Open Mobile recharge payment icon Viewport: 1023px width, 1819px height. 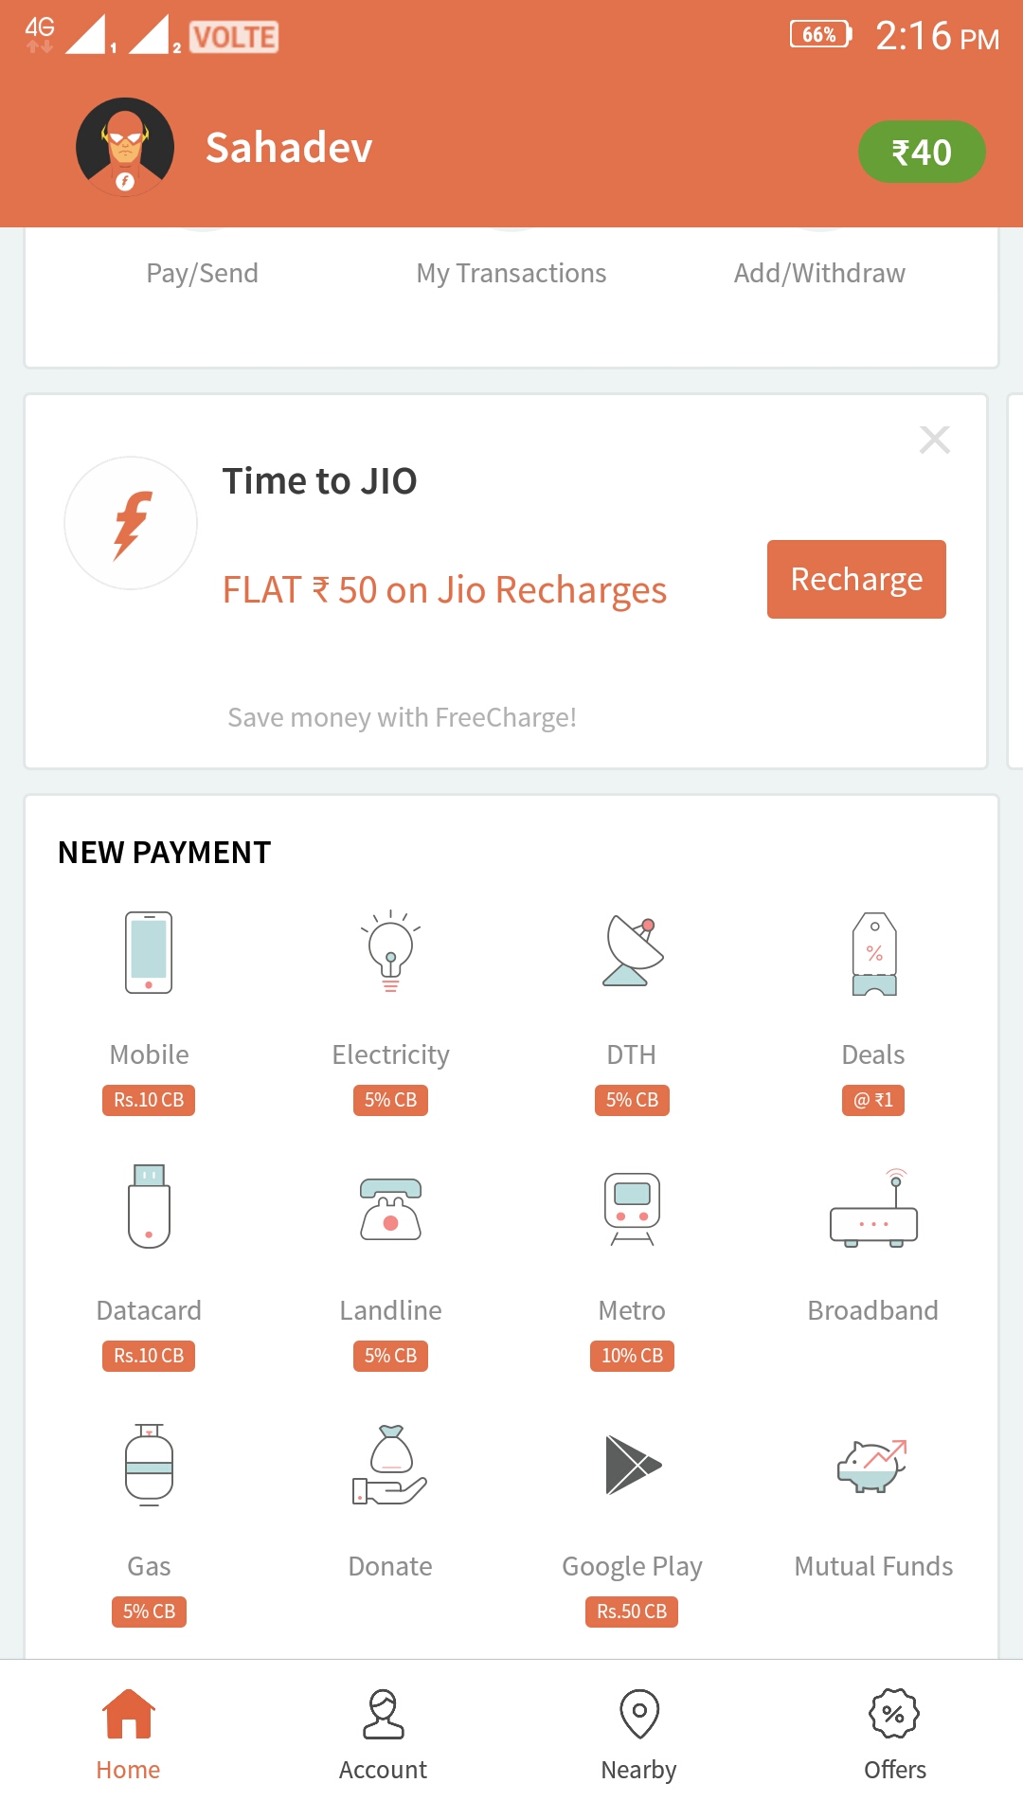tap(149, 953)
